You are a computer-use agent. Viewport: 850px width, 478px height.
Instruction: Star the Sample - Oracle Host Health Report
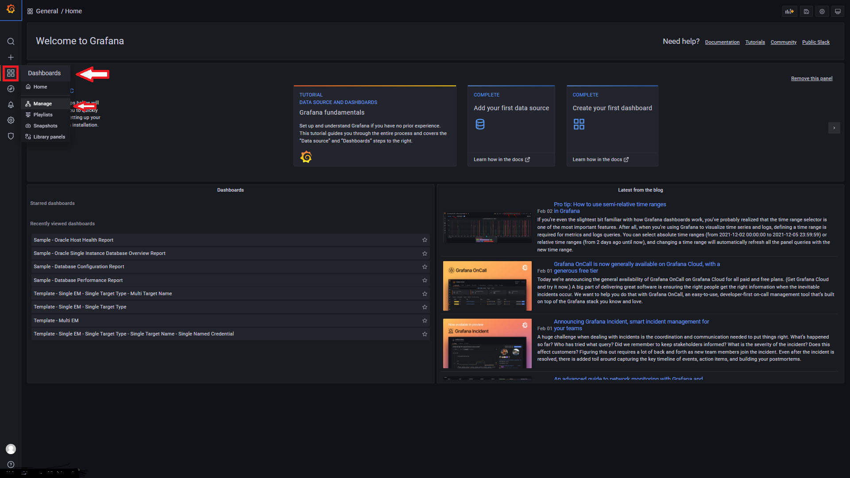tap(425, 240)
